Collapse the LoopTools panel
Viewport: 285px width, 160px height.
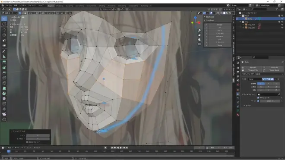click(x=205, y=20)
